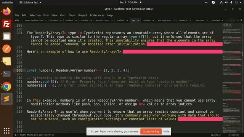Screen dimensions: 244x137
Task: Close the importantdocs.txt tab
Action: pyautogui.click(x=46, y=21)
